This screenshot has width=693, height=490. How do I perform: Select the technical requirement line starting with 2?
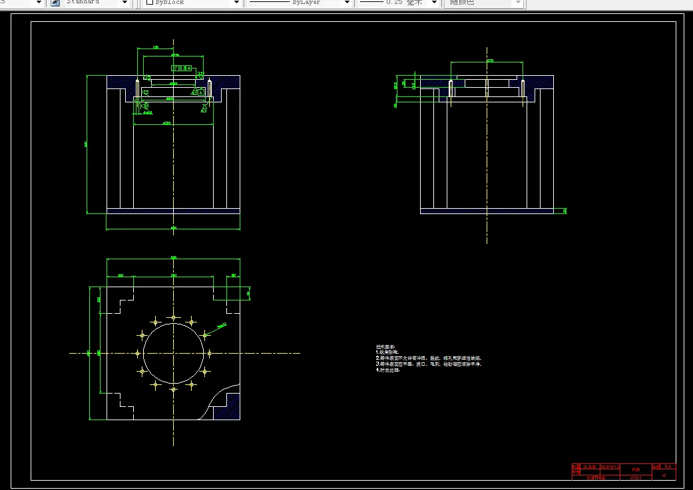tap(428, 358)
